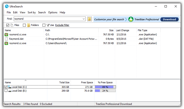Click the 290 GB total size value
184x109 pixels.
click(65, 91)
